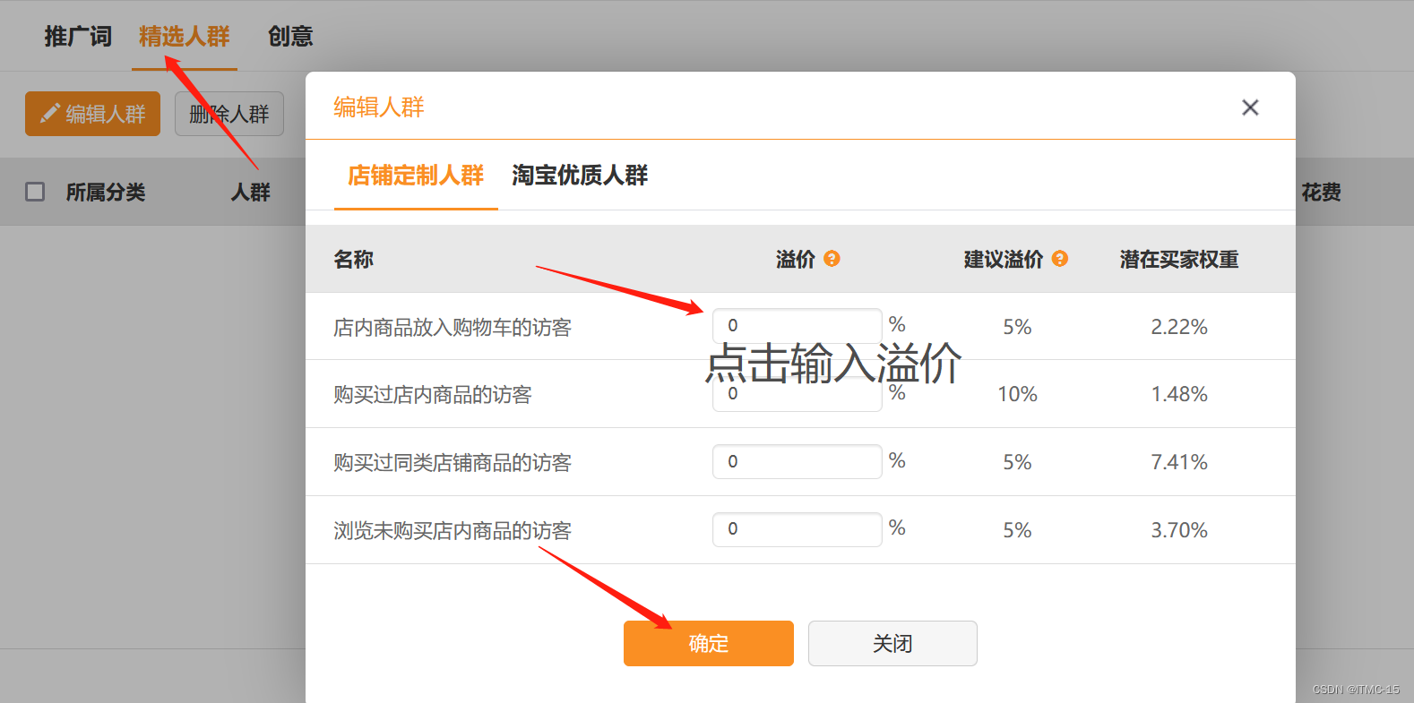Click the pencil icon on the 编辑人群 button
The image size is (1414, 703).
click(50, 114)
